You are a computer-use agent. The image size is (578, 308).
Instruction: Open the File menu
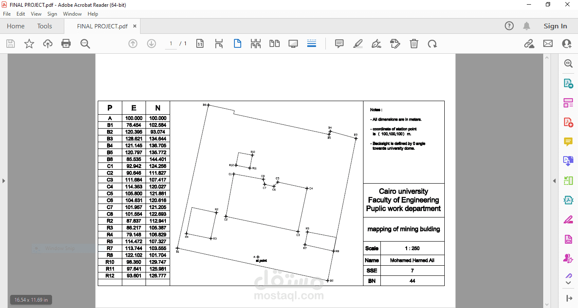(x=7, y=14)
